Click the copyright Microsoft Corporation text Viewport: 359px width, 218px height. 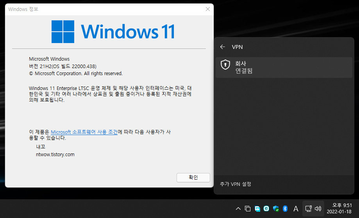point(76,74)
